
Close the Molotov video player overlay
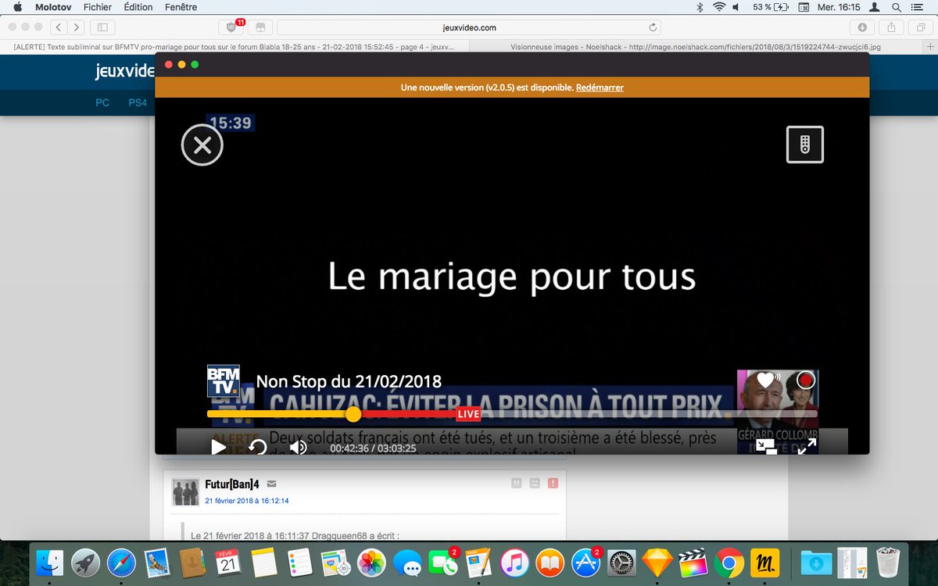click(202, 145)
